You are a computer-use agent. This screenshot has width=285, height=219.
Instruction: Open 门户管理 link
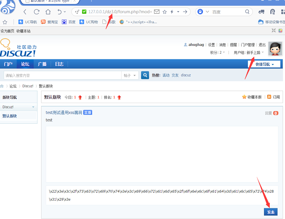(x=248, y=45)
